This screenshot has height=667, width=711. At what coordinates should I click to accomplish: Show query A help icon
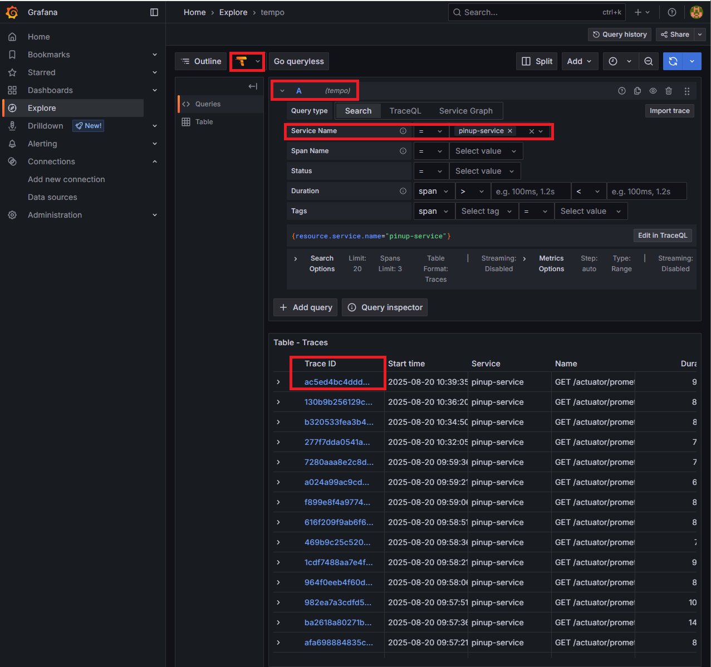622,91
